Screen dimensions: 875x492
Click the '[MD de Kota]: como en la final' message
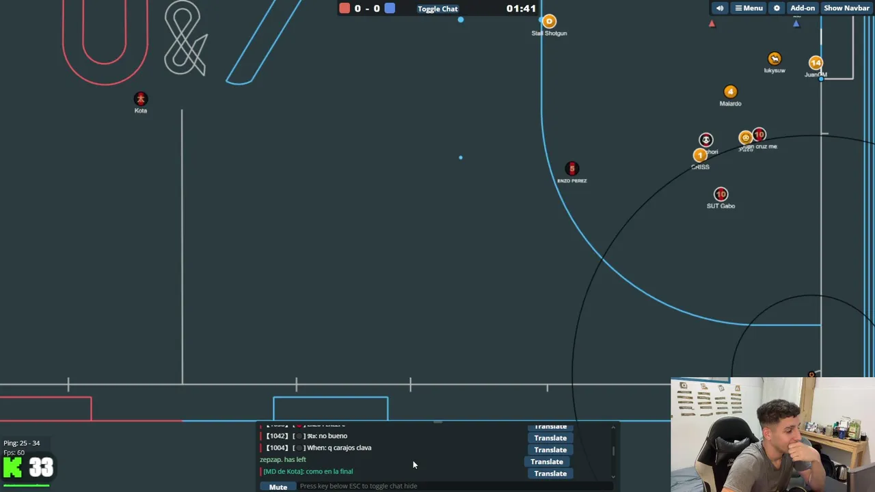pos(308,471)
